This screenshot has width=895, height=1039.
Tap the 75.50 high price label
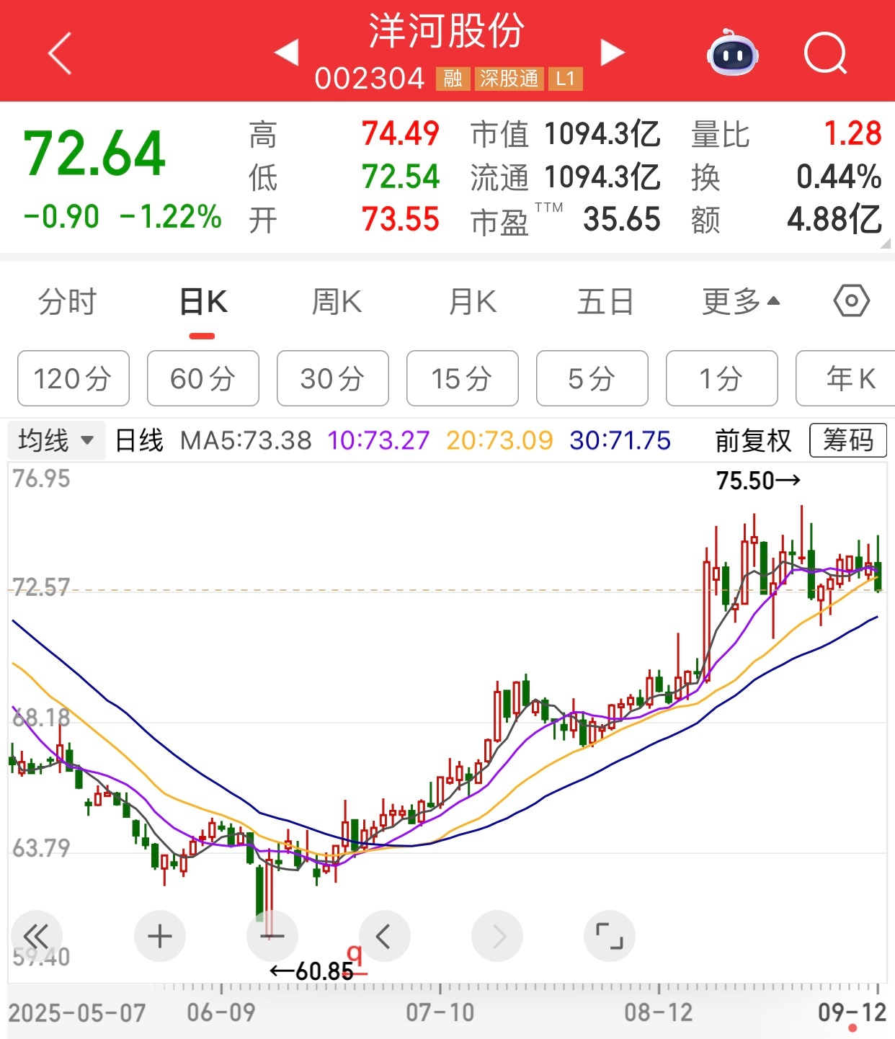click(758, 481)
